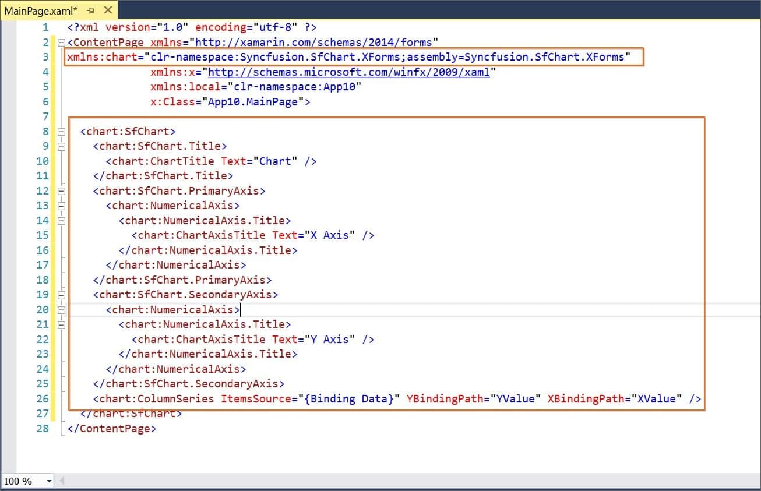Click line number 1 in margin
This screenshot has width=761, height=491.
(x=46, y=27)
